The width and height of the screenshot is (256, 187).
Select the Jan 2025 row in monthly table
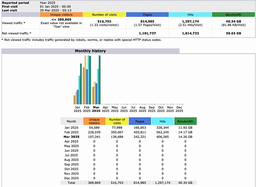click(71, 128)
